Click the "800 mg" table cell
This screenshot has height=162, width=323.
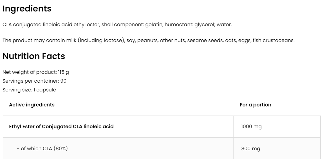tap(251, 149)
